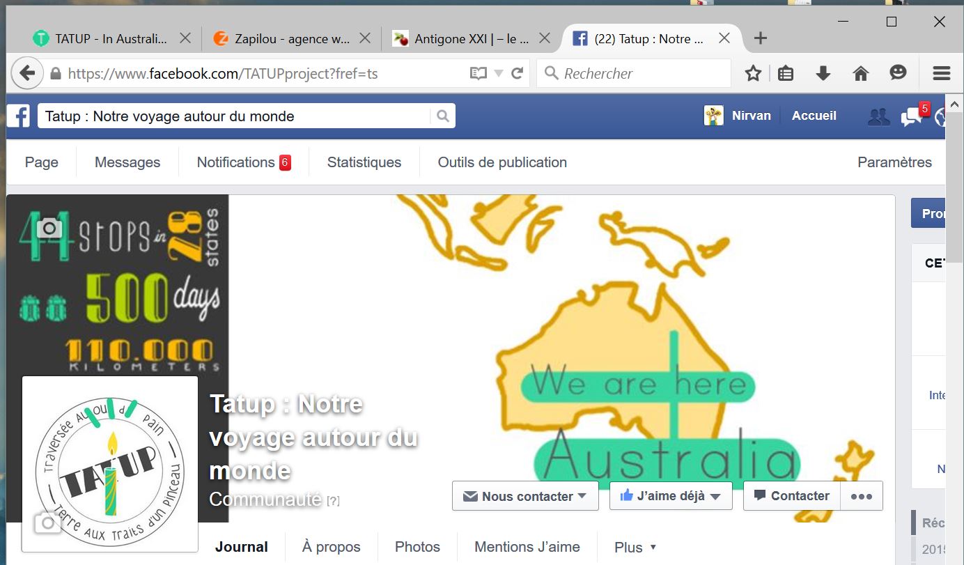The width and height of the screenshot is (964, 565).
Task: Click the padlock site identity icon
Action: pos(56,73)
